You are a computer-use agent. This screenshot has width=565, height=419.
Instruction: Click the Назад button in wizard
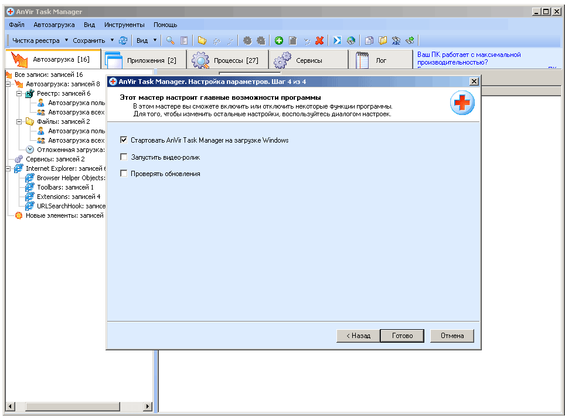(x=358, y=336)
